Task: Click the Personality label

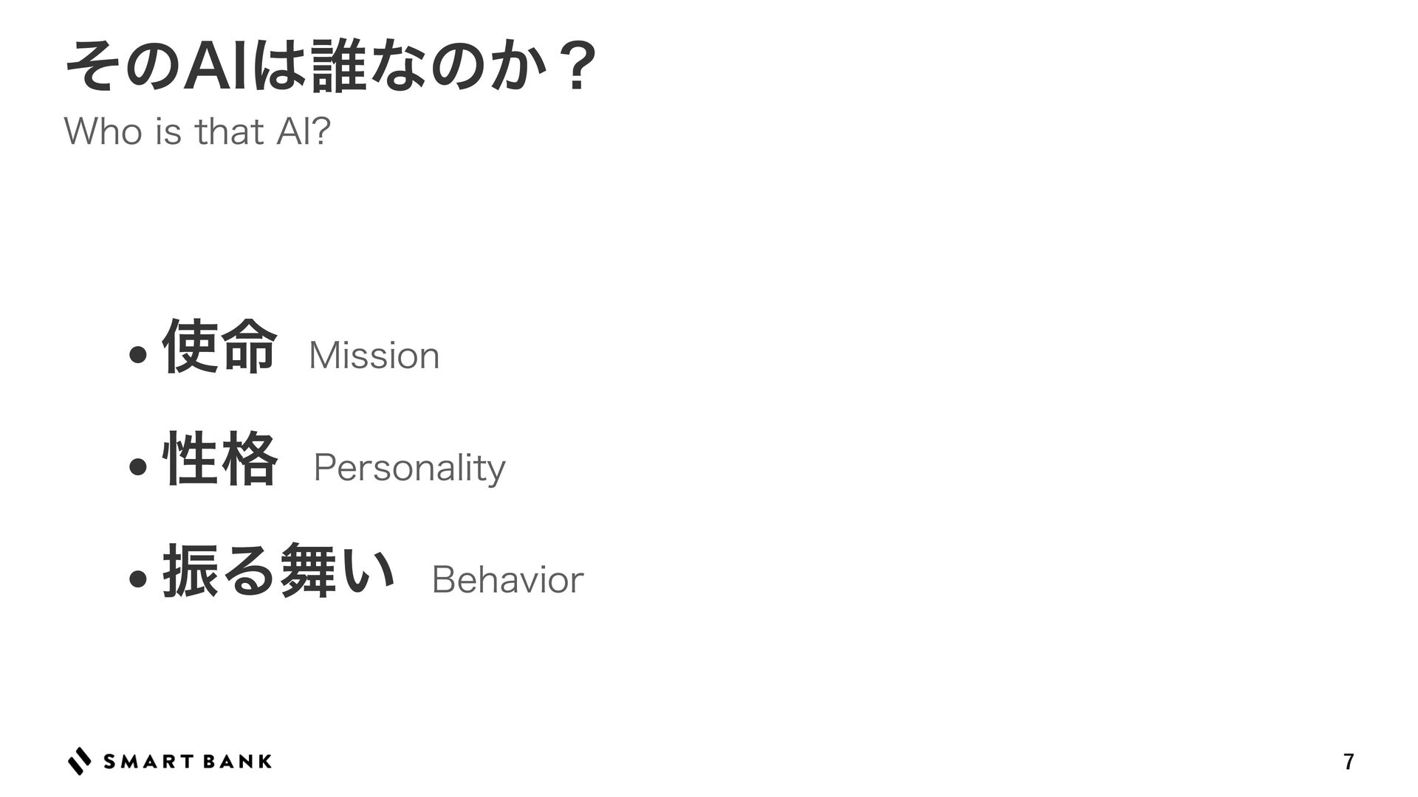Action: (409, 468)
